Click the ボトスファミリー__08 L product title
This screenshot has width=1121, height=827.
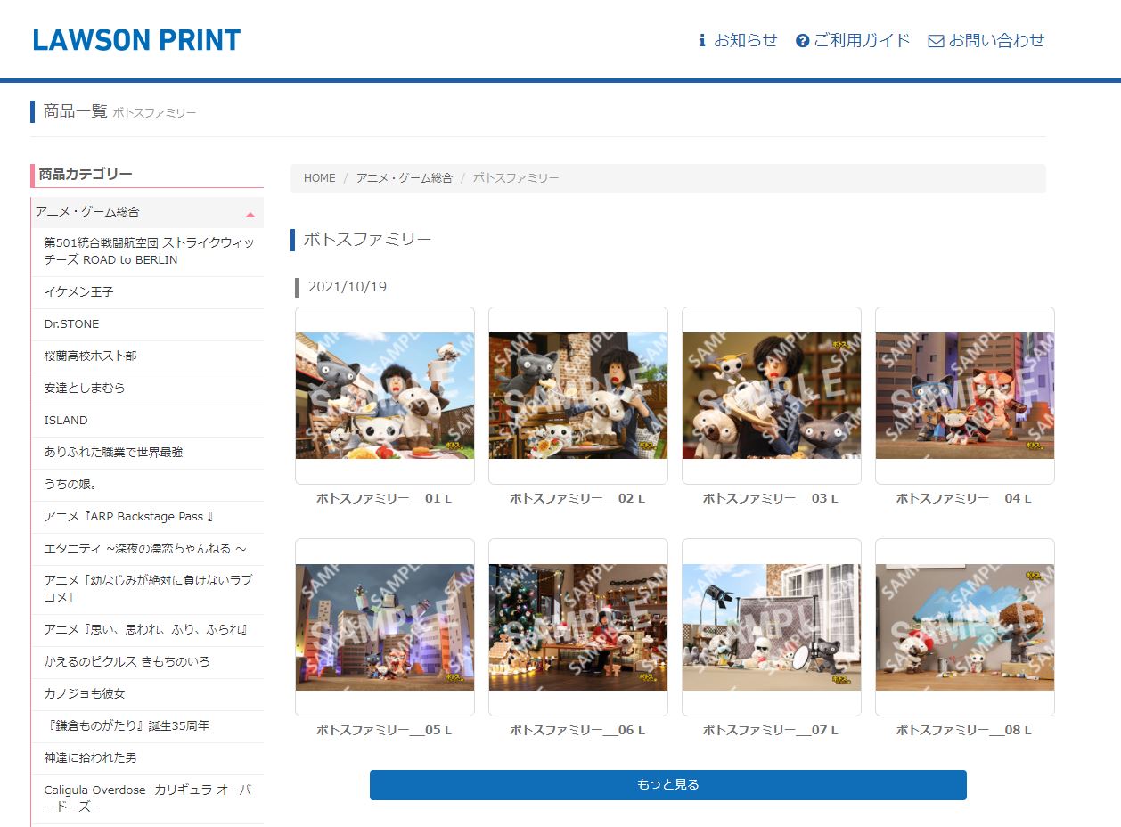[x=963, y=730]
